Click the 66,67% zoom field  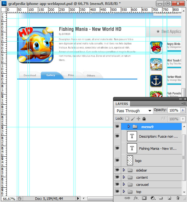pyautogui.click(x=9, y=199)
